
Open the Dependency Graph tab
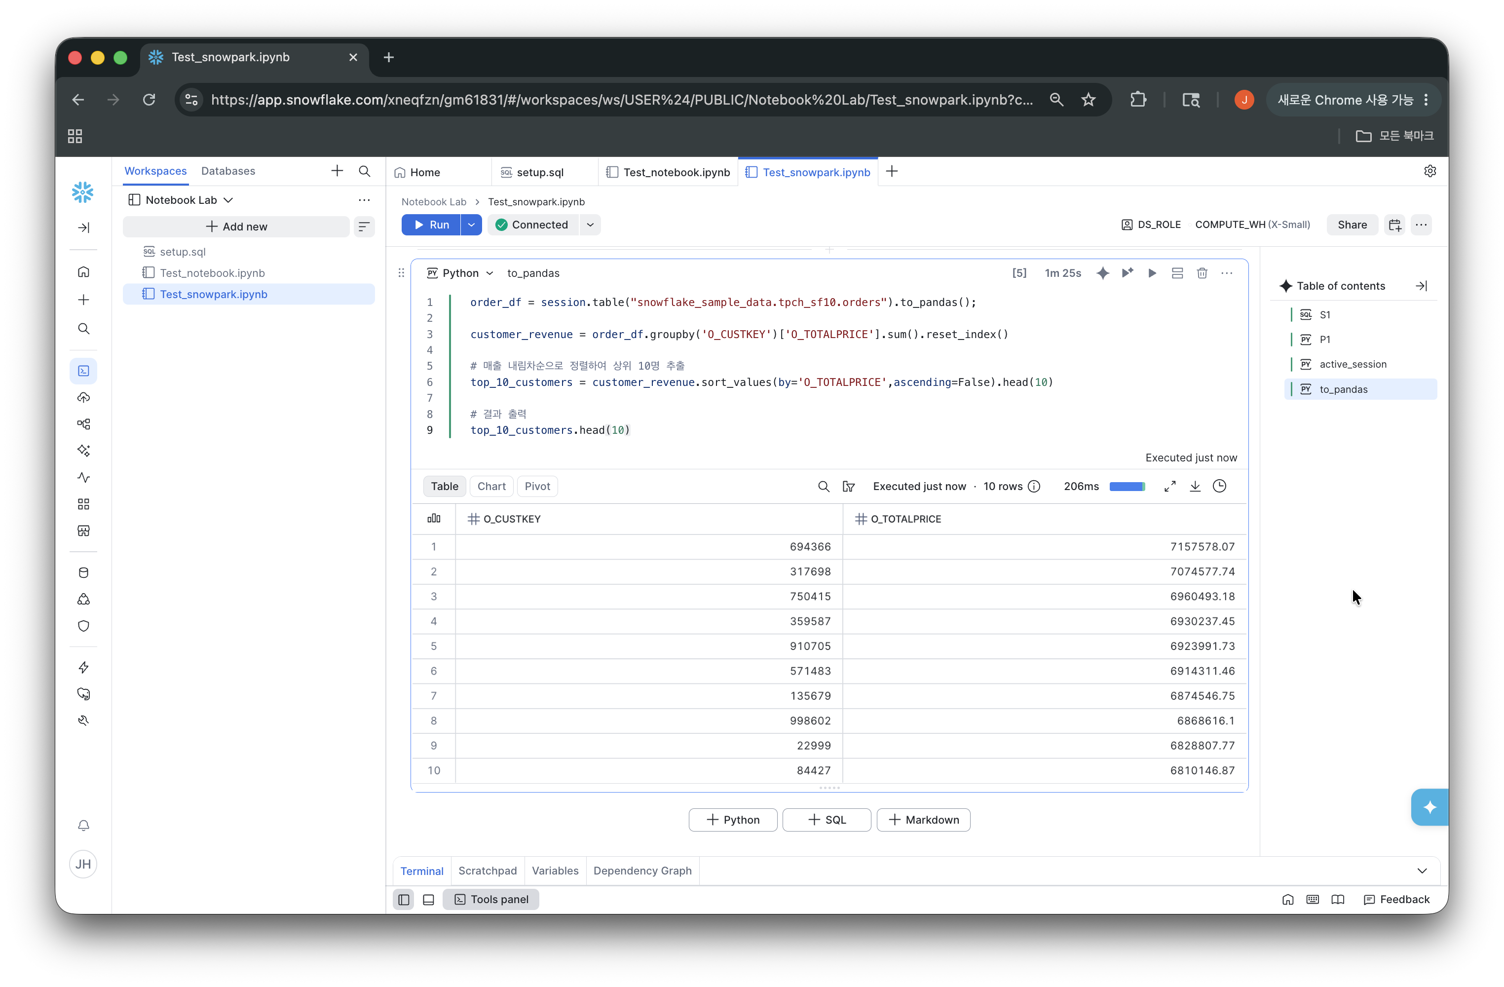coord(642,872)
